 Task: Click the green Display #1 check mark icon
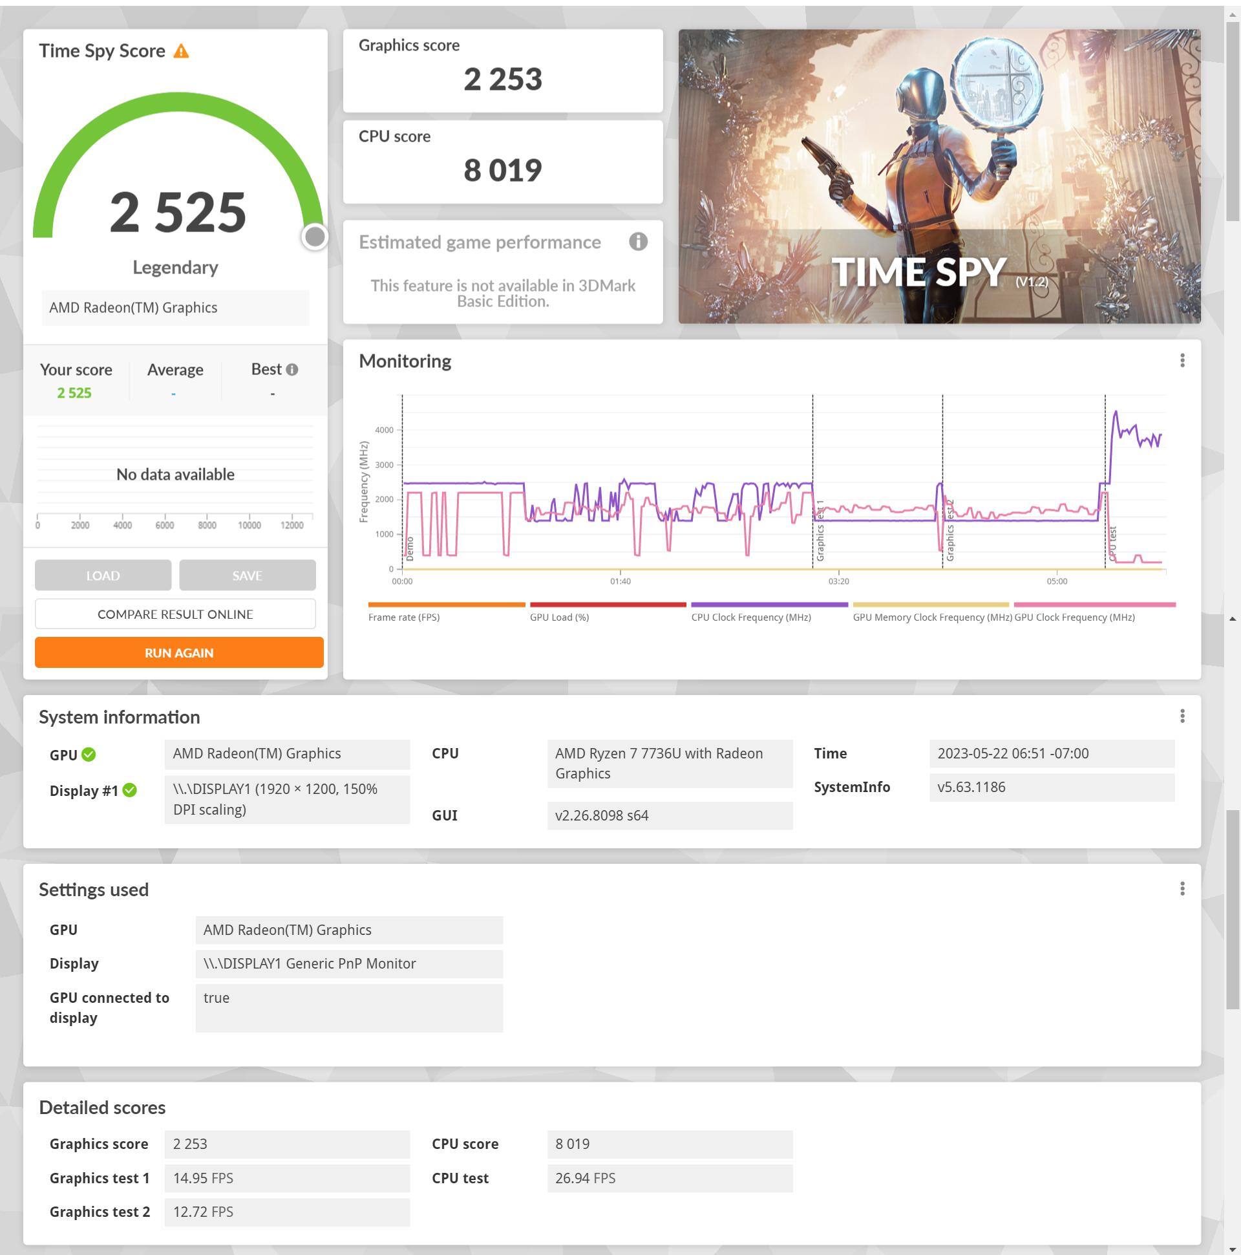130,790
